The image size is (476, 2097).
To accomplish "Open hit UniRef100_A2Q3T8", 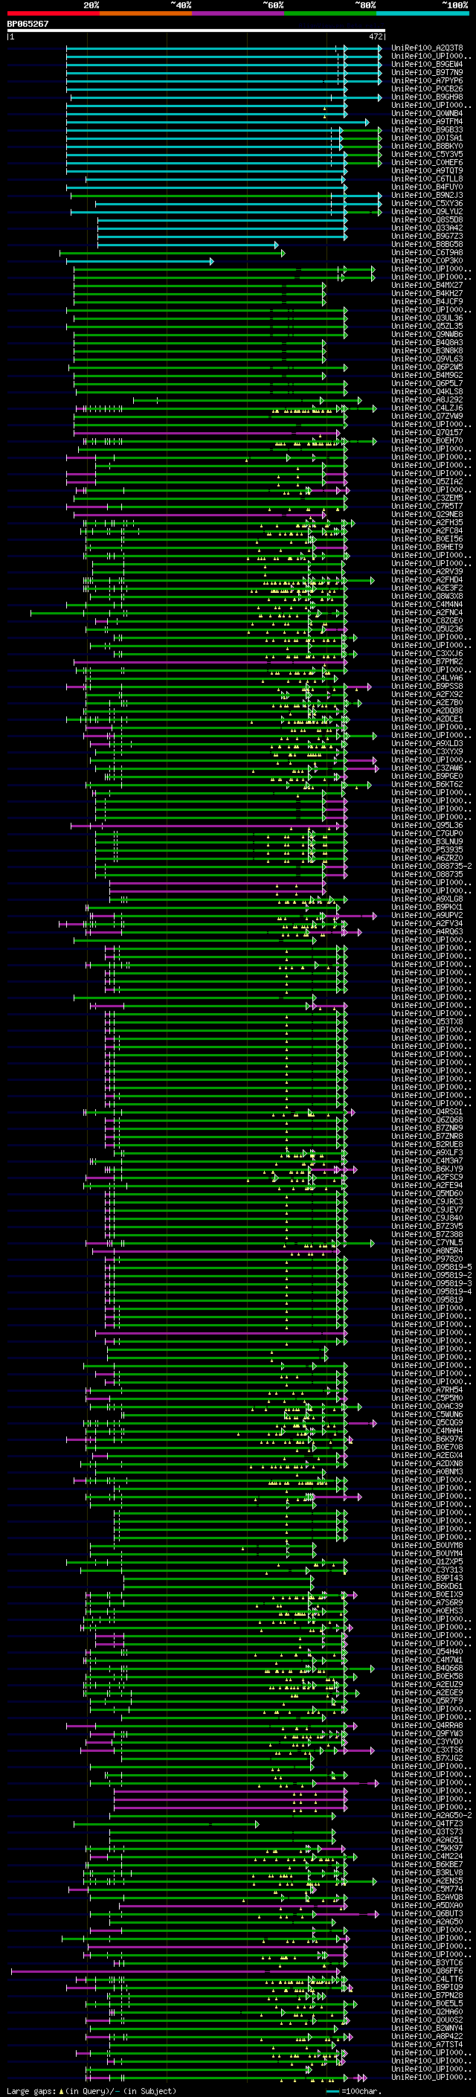I will [x=427, y=48].
